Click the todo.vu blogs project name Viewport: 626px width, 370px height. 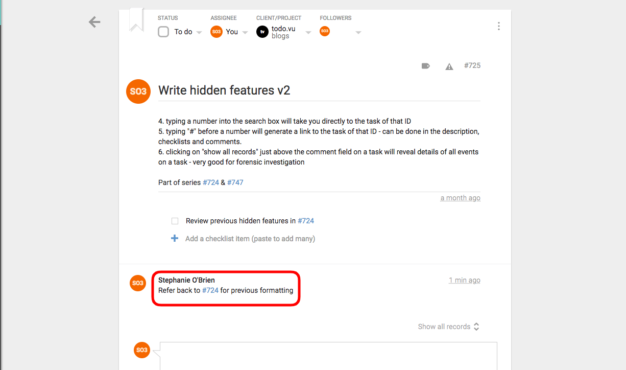283,32
